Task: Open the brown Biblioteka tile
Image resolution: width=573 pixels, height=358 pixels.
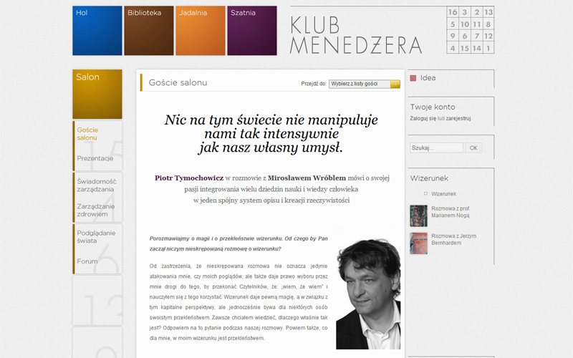Action: (x=149, y=31)
